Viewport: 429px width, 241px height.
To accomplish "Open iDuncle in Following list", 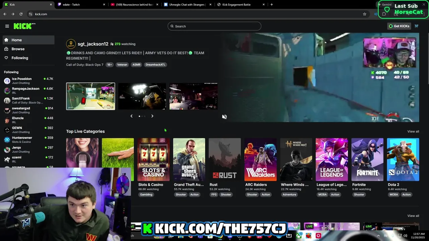I will pyautogui.click(x=28, y=120).
